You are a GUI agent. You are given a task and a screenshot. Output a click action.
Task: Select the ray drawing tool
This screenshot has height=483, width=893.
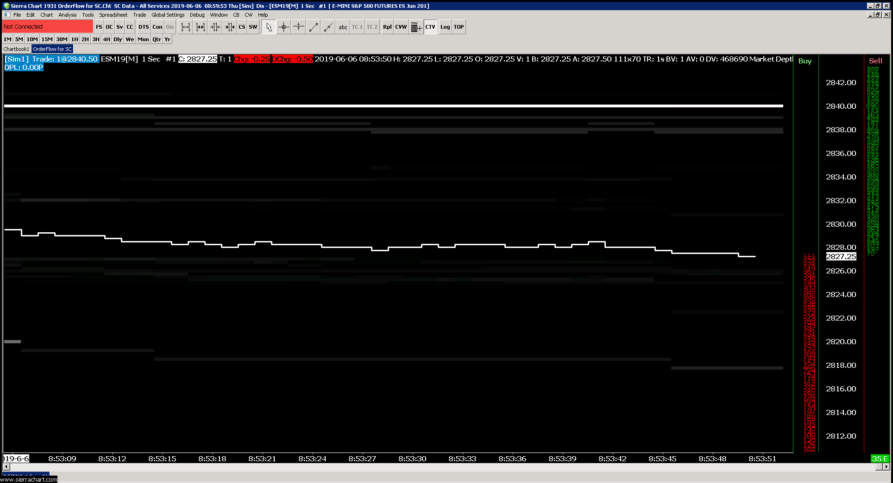(328, 27)
